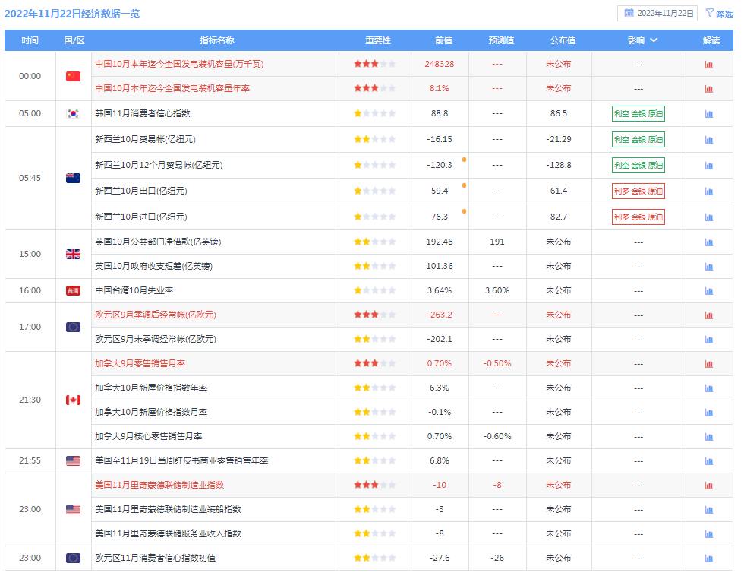Select published value 86.5 for Korea

[x=559, y=113]
